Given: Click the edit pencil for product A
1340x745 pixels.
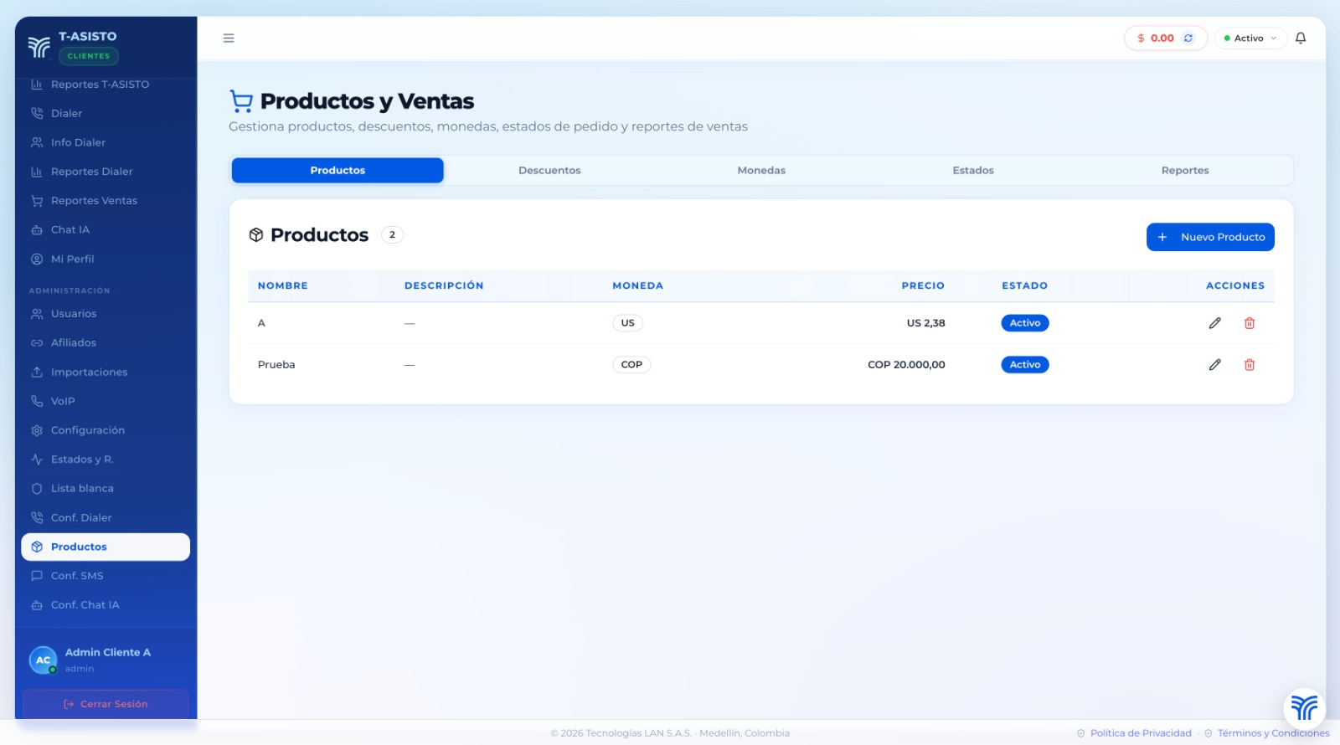Looking at the screenshot, I should pos(1214,323).
